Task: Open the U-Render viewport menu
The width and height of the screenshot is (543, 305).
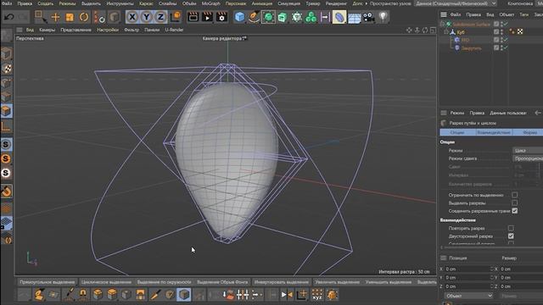Action: pos(174,30)
